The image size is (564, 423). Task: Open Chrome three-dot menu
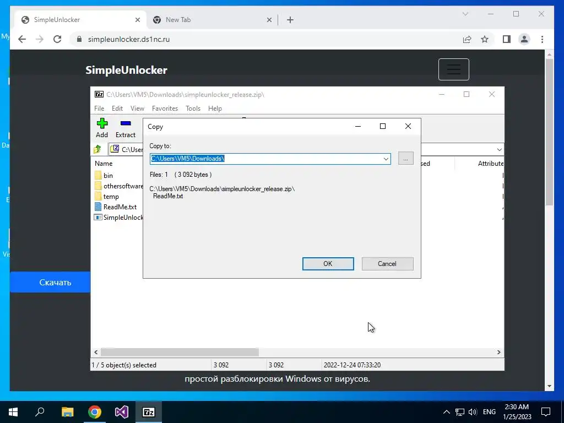coord(542,39)
